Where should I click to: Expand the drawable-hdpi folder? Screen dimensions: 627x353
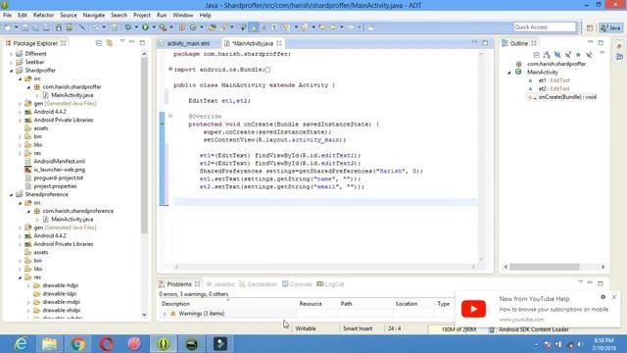click(x=28, y=285)
